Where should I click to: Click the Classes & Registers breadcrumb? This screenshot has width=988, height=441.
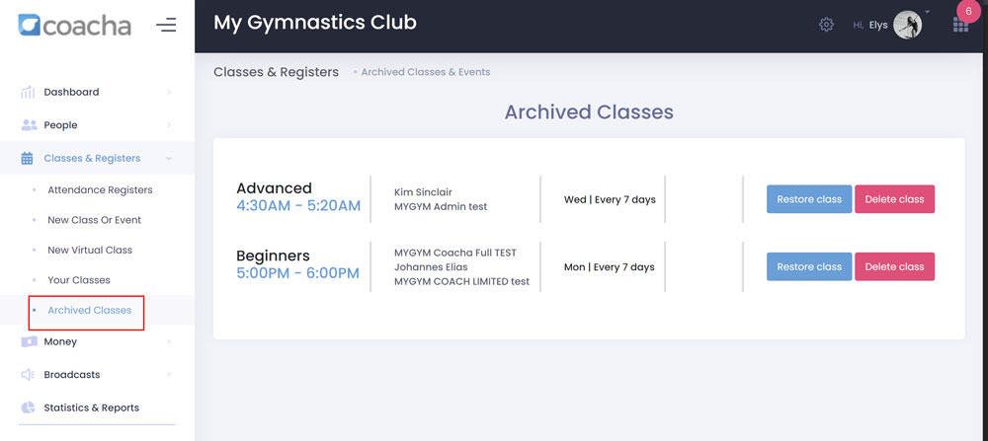coord(276,72)
